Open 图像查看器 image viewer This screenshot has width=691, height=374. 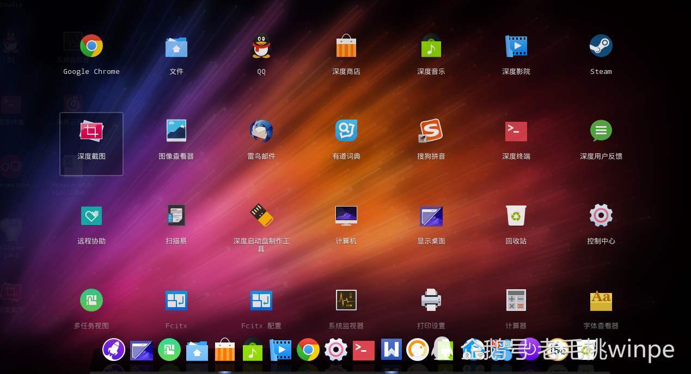coord(176,131)
